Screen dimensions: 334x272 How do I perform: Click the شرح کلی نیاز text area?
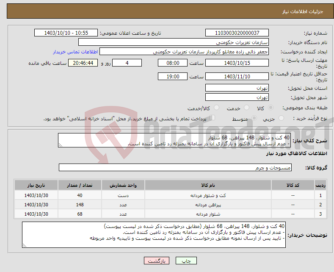point(174,140)
